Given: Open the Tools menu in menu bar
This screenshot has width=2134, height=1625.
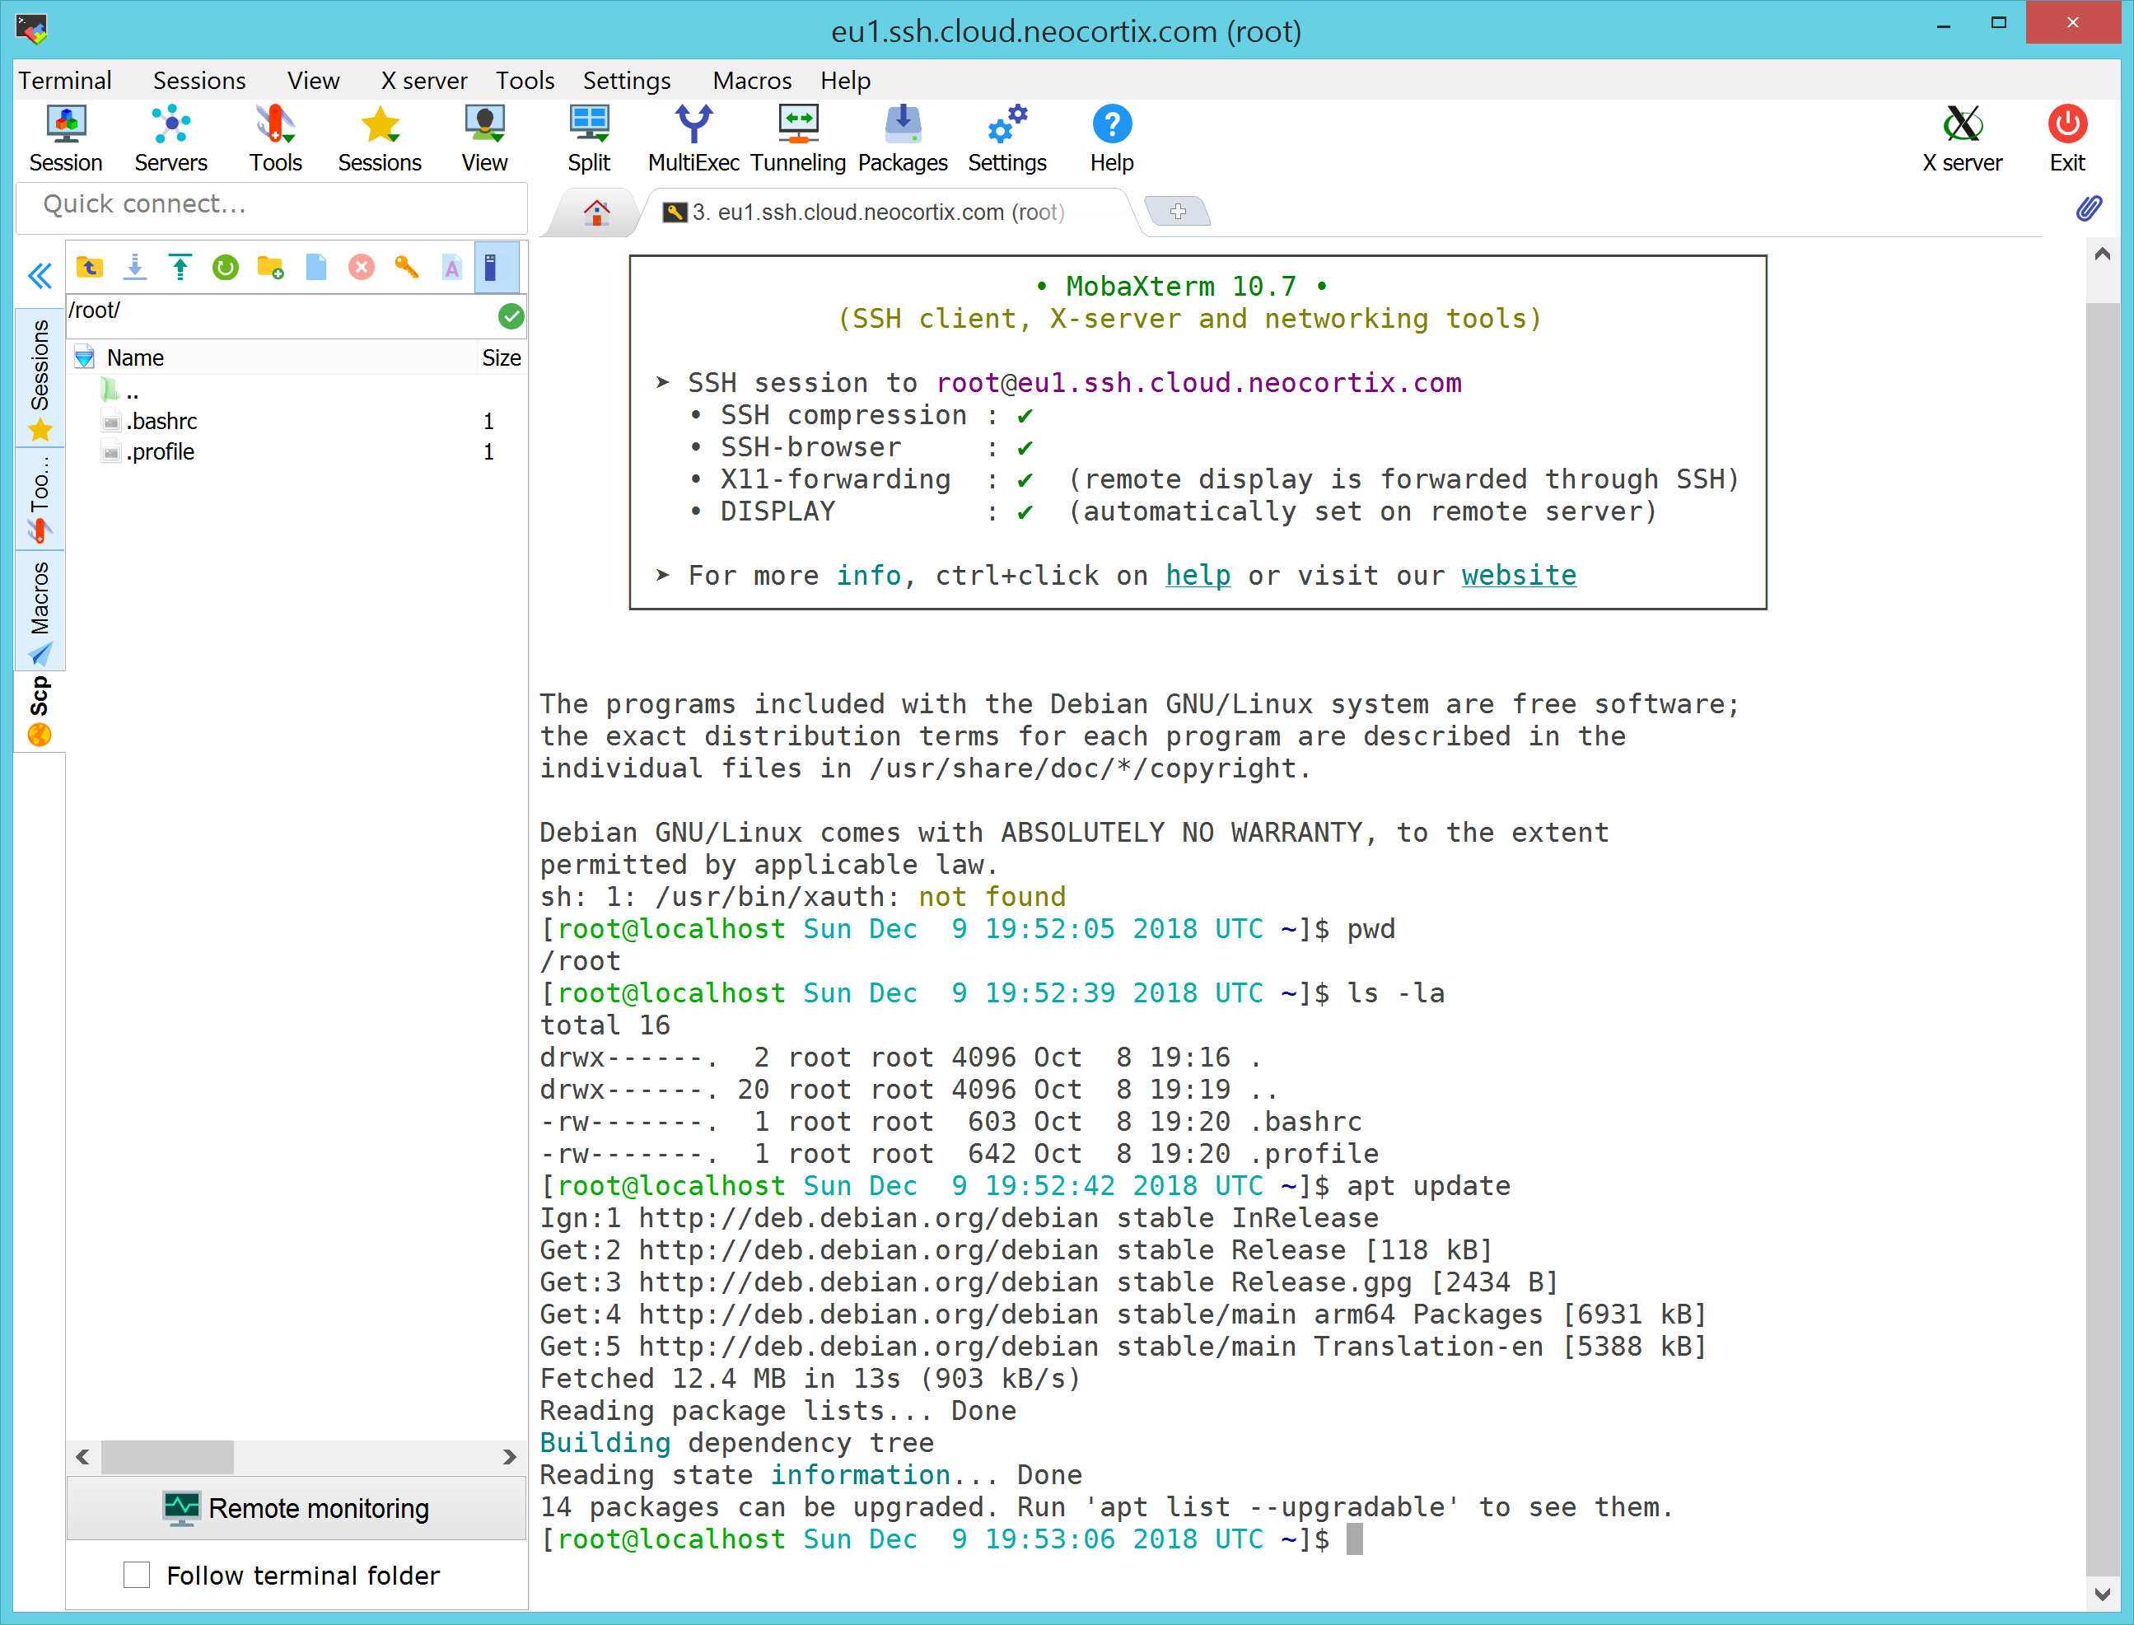Looking at the screenshot, I should (x=525, y=80).
